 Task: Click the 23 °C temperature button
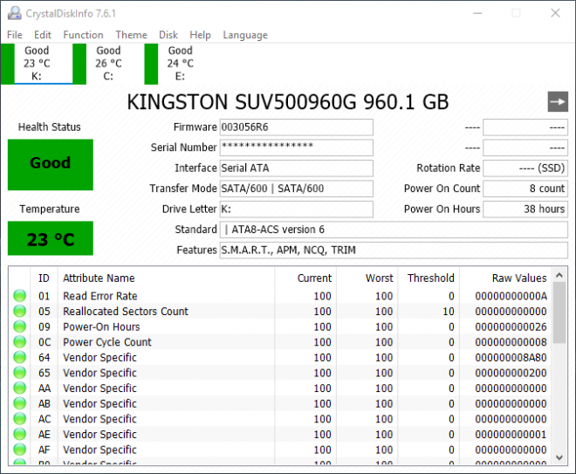[x=51, y=238]
